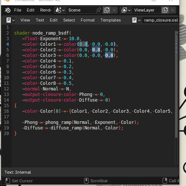Screen dimensions: 186x186
Task: Click the value 0.3 on line 9
Action: (x=67, y=72)
